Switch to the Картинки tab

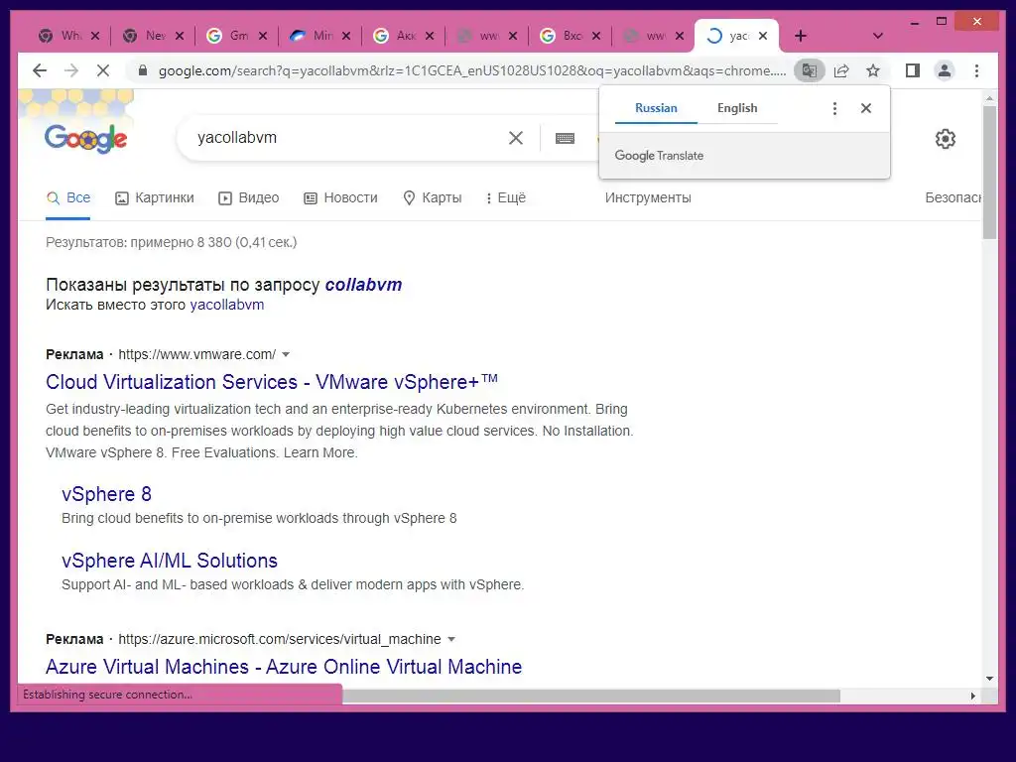point(154,197)
